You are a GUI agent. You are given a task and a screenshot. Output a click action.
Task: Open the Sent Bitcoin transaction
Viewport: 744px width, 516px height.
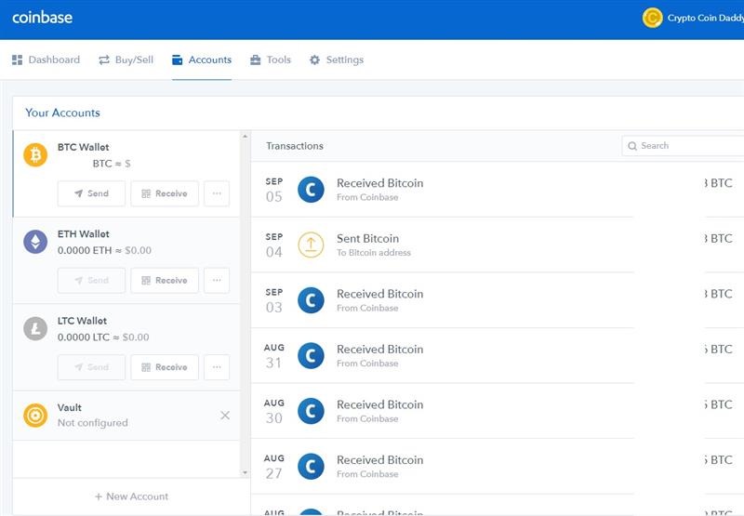tap(498, 245)
